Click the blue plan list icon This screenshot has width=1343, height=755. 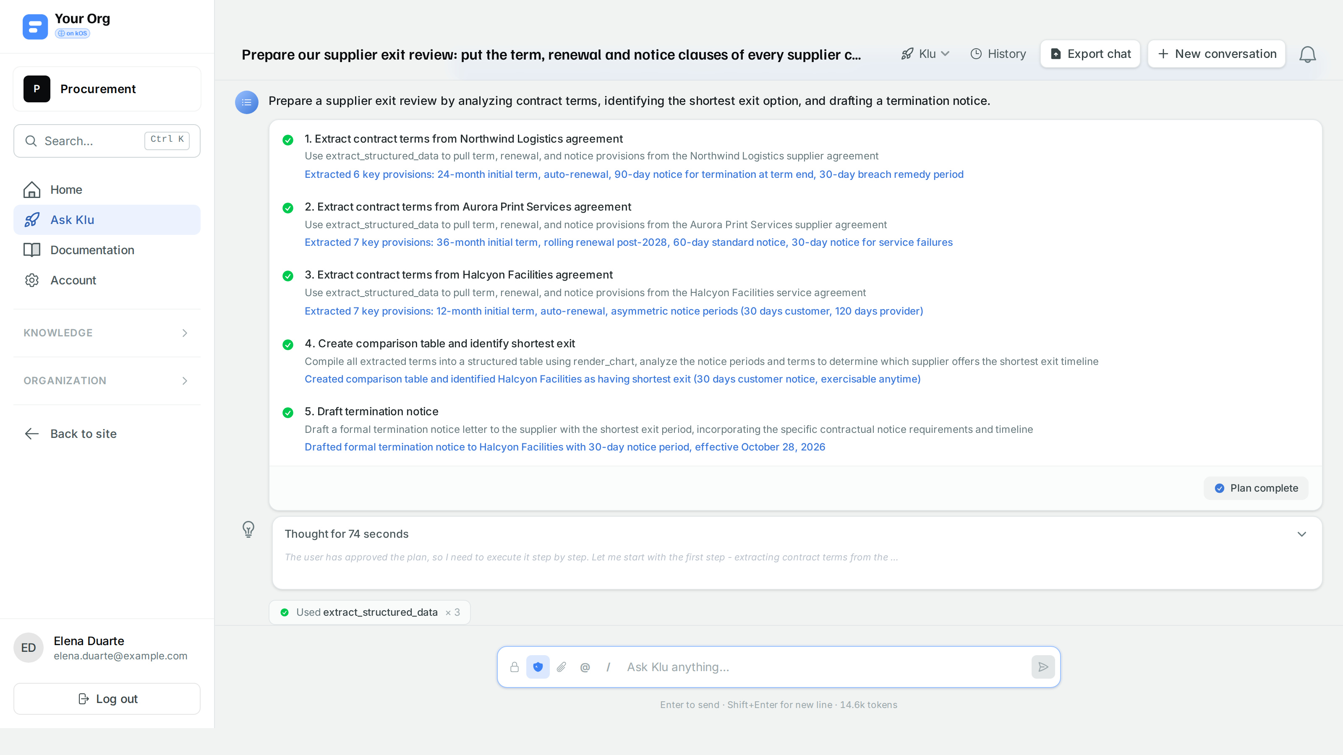[x=247, y=102]
